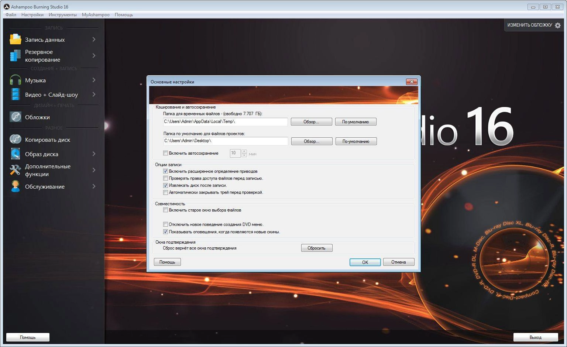Check Отключить новое поведение создания DVD меню

point(166,224)
